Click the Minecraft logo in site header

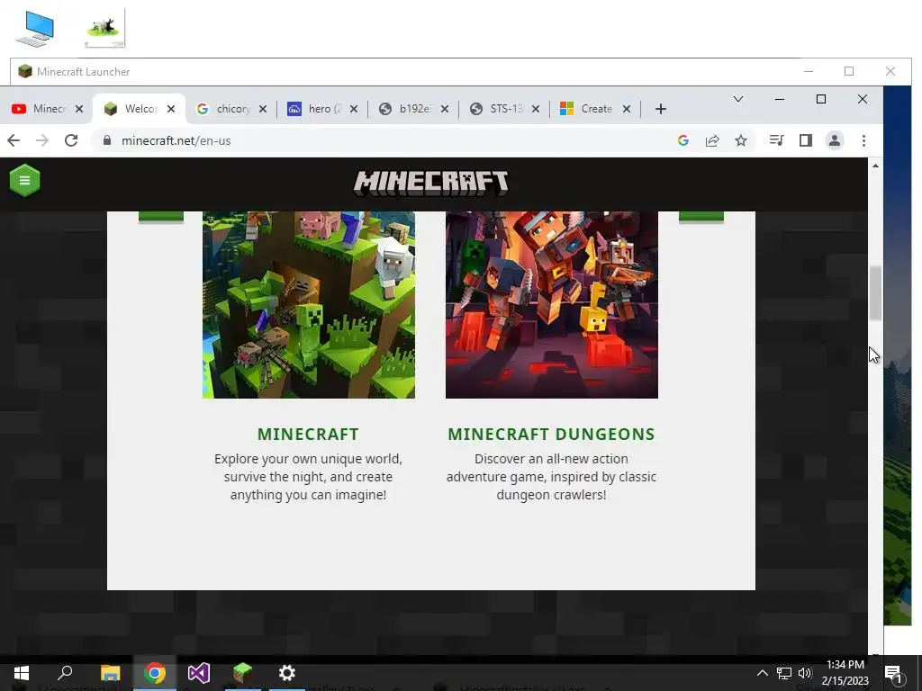pos(431,183)
